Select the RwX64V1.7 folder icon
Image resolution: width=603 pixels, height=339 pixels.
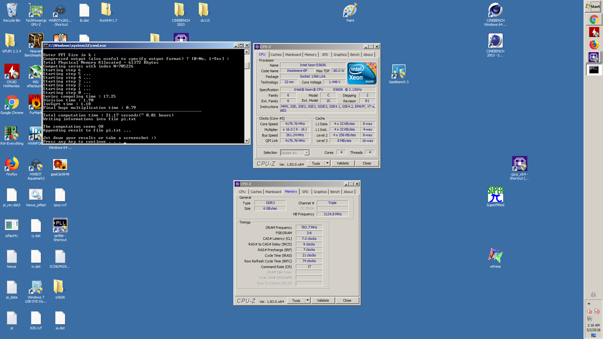click(108, 13)
